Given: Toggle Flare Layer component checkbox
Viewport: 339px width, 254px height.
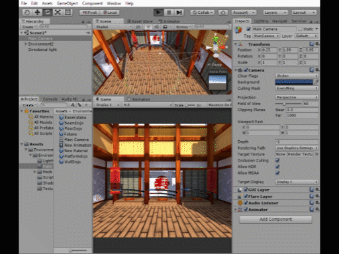Looking at the screenshot, I should click(246, 196).
